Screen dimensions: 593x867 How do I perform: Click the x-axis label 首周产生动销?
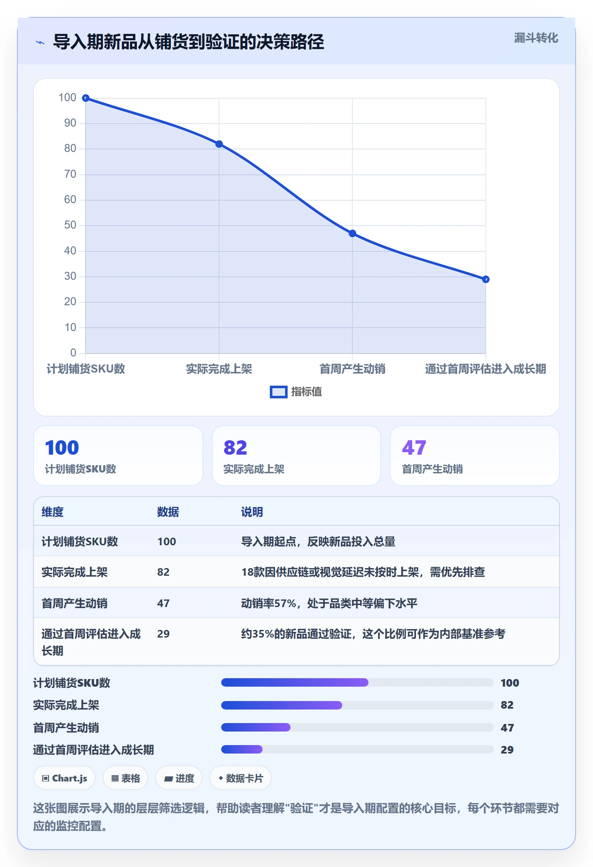[352, 369]
